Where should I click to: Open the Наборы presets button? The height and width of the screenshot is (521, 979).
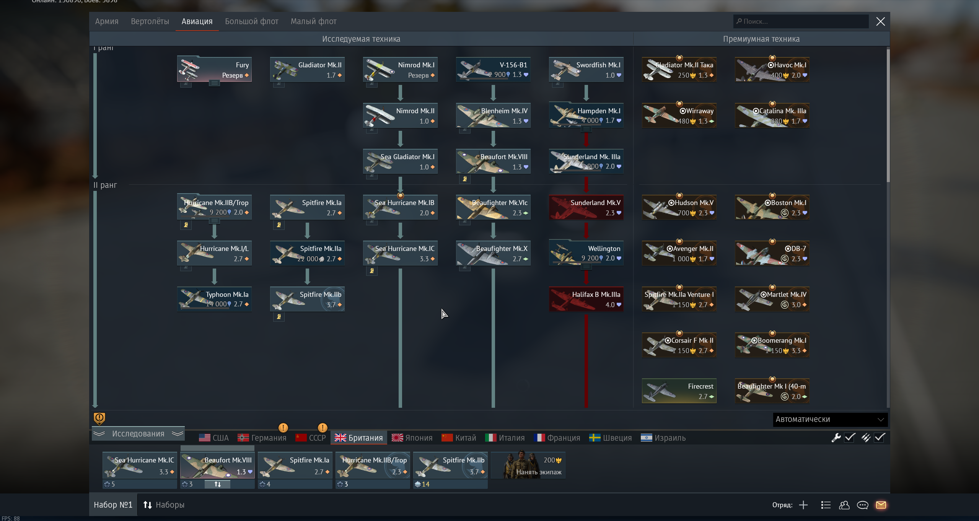[164, 505]
